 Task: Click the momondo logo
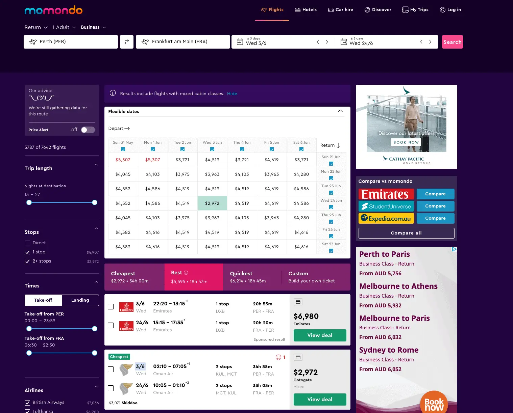pos(53,10)
